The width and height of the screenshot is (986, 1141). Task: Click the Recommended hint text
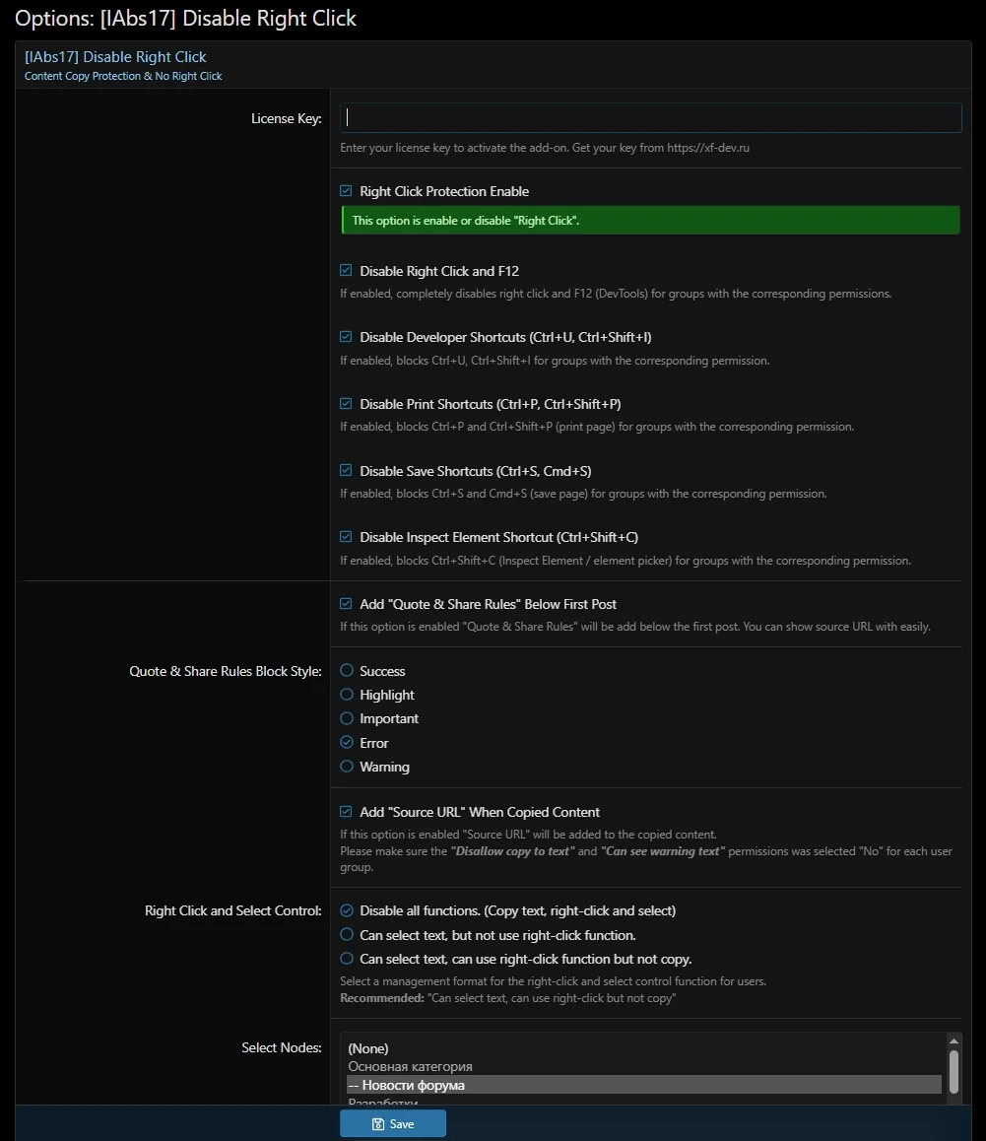(x=508, y=998)
